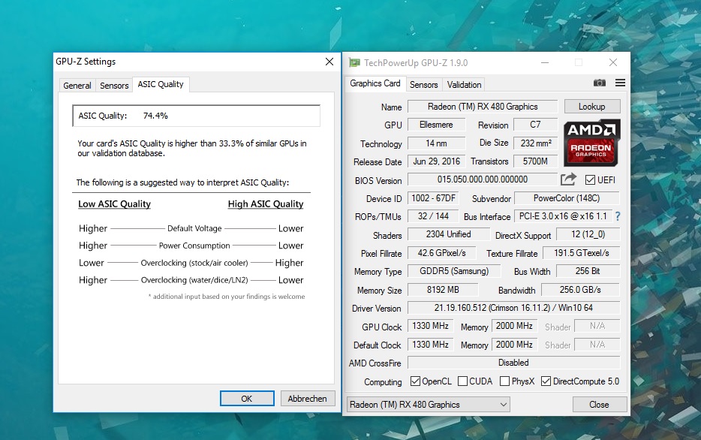Viewport: 701px width, 440px height.
Task: Minimize the TechPowerUp GPU-Z window
Action: pos(545,62)
